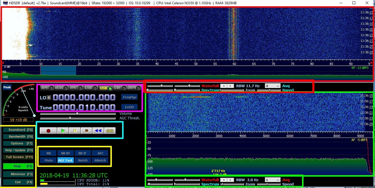This screenshot has height=188, width=375.
Task: Toggle the Mute button
Action: tap(48, 160)
